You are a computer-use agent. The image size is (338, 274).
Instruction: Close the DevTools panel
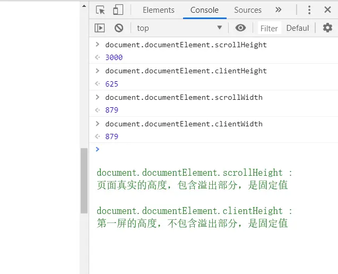327,10
